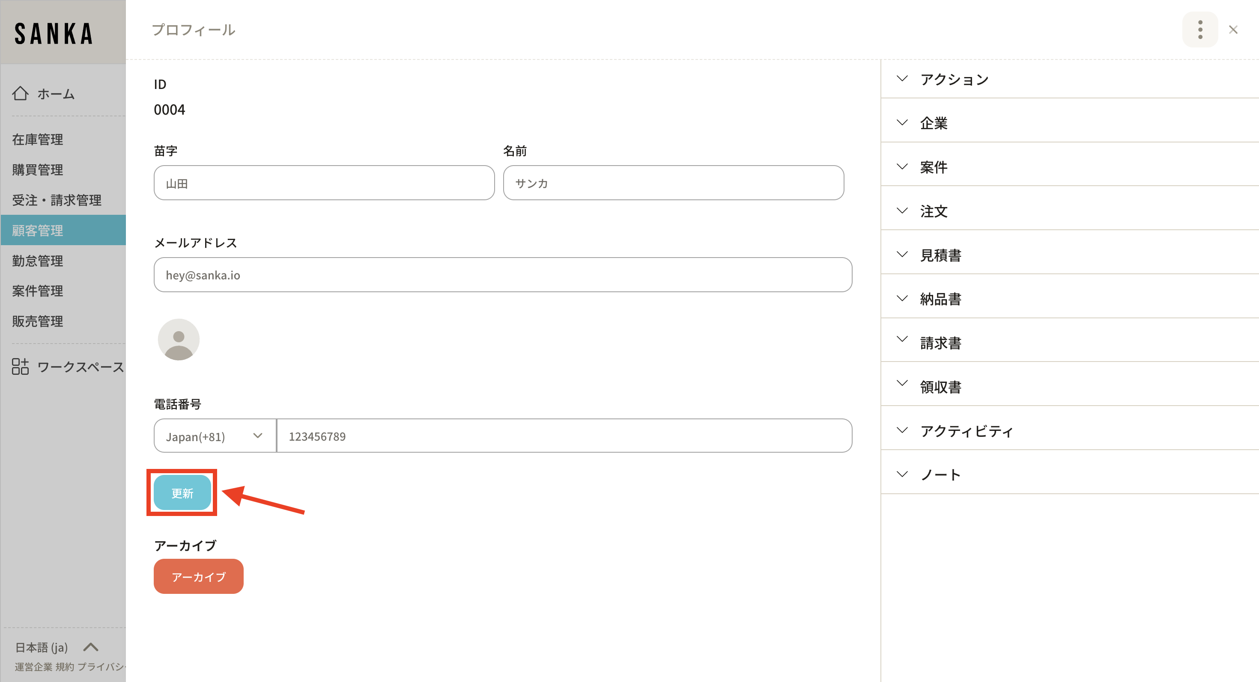Expand the 見積書 section
The height and width of the screenshot is (682, 1259).
[940, 255]
